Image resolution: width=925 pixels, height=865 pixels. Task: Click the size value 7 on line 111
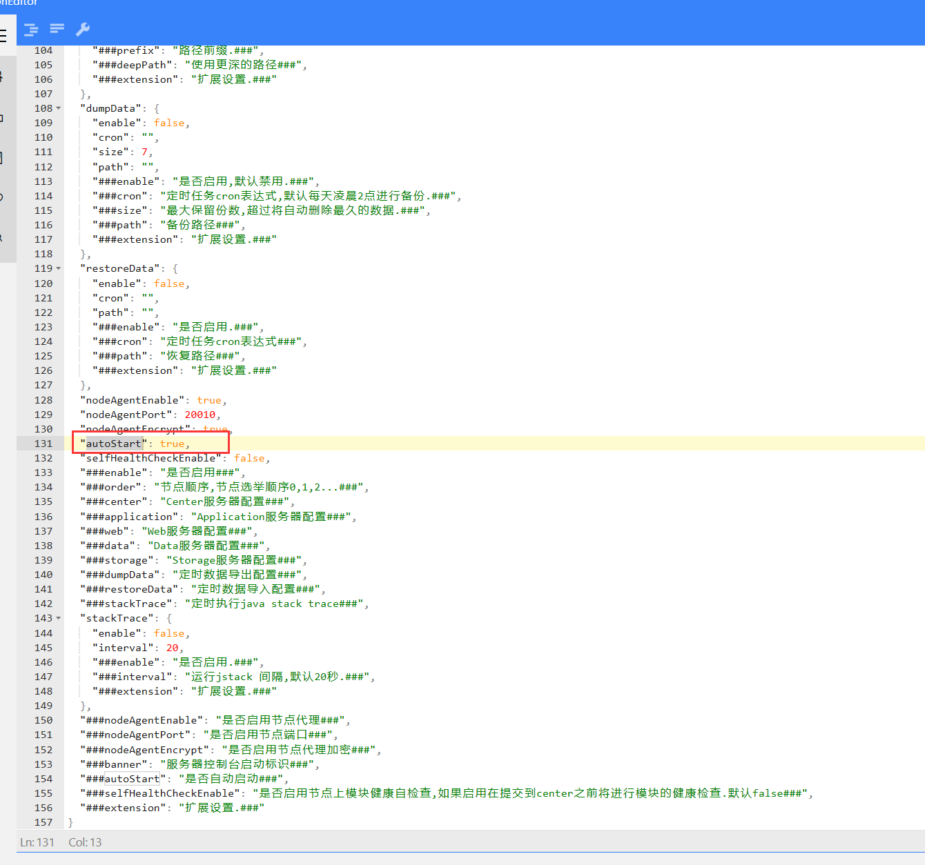[x=145, y=152]
